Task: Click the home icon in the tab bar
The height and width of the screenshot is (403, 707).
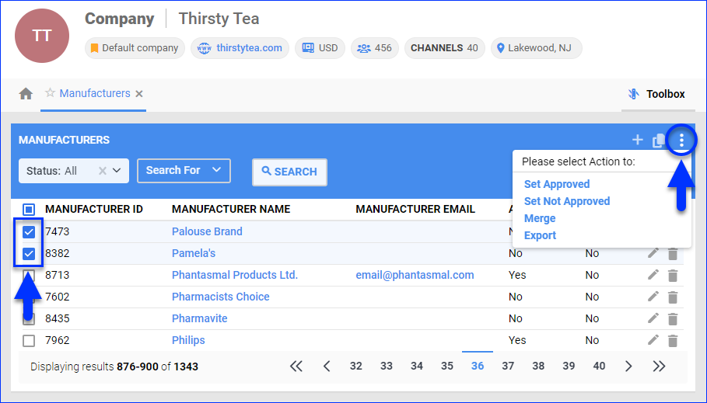Action: [26, 94]
